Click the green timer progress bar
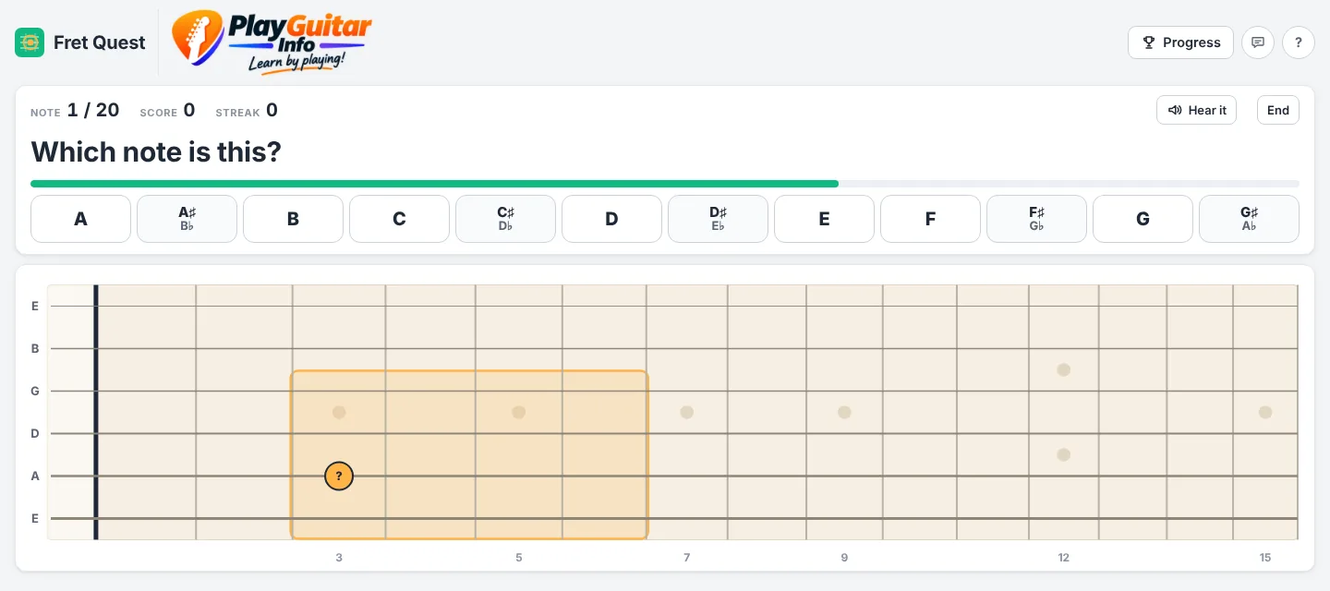The height and width of the screenshot is (591, 1330). 435,184
